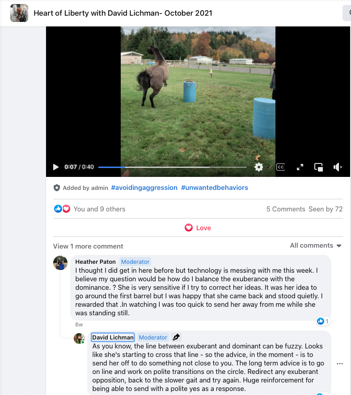The width and height of the screenshot is (351, 395).
Task: Open video settings gear
Action: pos(258,167)
